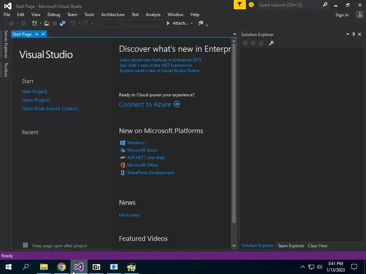
Task: Click the Start Page scroll up arrow
Action: pyautogui.click(x=234, y=41)
